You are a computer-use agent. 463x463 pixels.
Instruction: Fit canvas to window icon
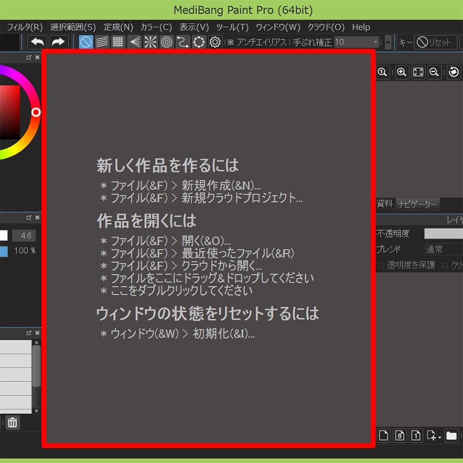[x=418, y=72]
